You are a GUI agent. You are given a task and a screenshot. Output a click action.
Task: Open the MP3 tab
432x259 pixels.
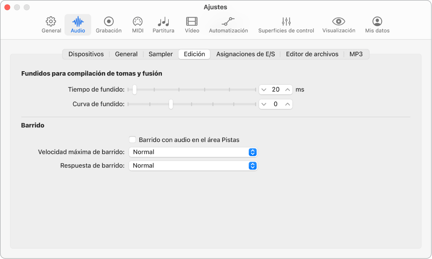[356, 54]
